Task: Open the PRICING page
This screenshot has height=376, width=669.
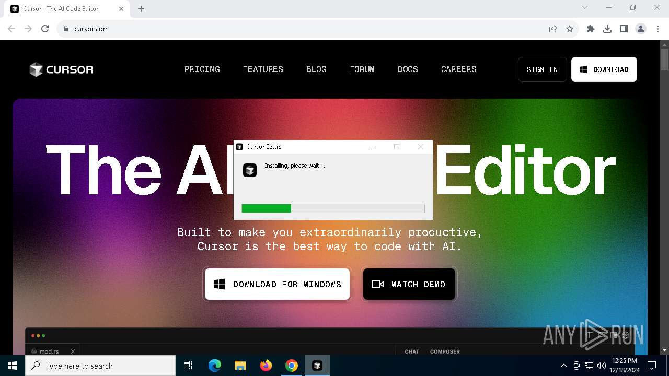Action: coord(202,69)
